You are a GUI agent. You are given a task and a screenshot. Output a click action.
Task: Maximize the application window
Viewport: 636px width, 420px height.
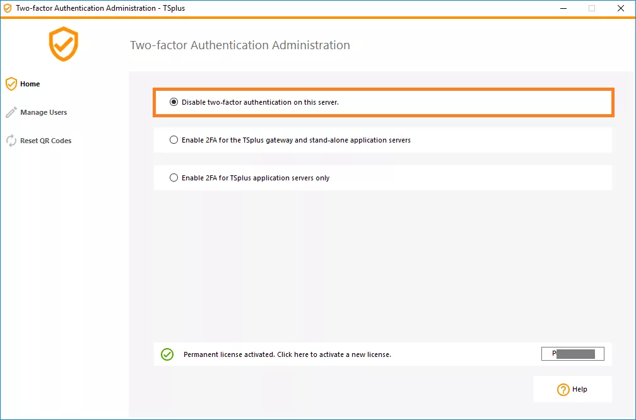tap(592, 8)
